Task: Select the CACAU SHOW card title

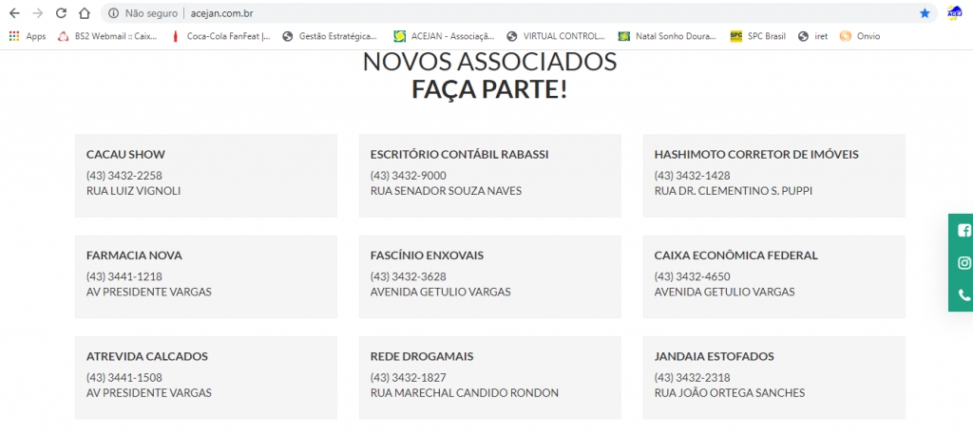Action: click(126, 155)
